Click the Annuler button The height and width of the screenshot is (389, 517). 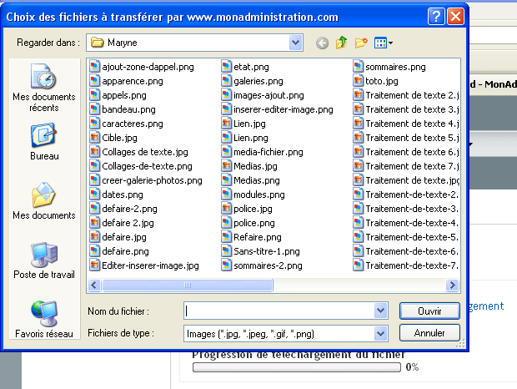(x=429, y=333)
